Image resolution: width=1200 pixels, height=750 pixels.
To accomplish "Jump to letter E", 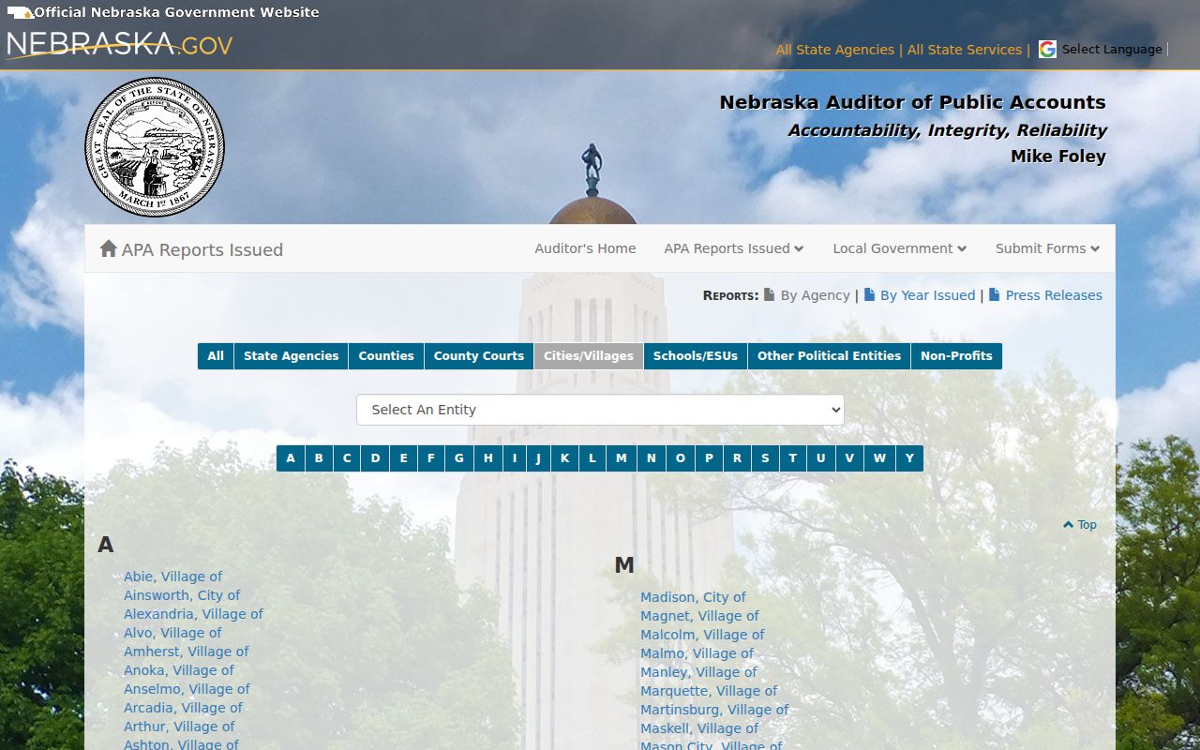I will click(404, 458).
